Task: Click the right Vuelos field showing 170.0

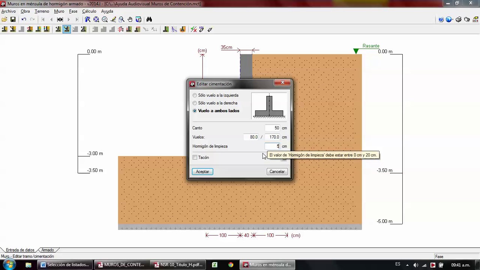Action: [x=272, y=137]
